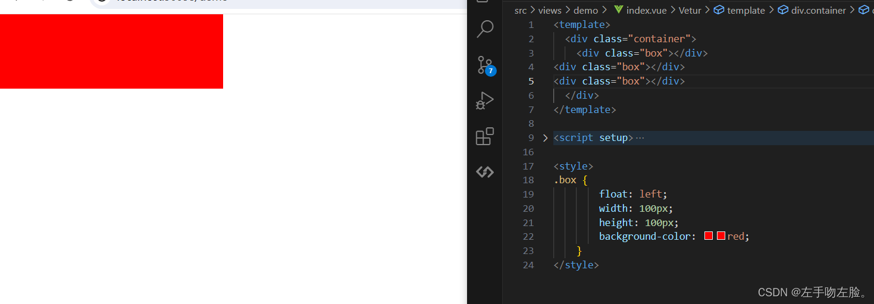Open the template breadcrumb symbol list
Image resolution: width=874 pixels, height=304 pixels.
[746, 10]
